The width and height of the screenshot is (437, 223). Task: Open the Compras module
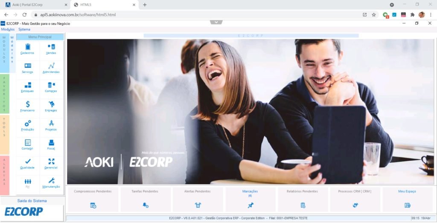[51, 87]
